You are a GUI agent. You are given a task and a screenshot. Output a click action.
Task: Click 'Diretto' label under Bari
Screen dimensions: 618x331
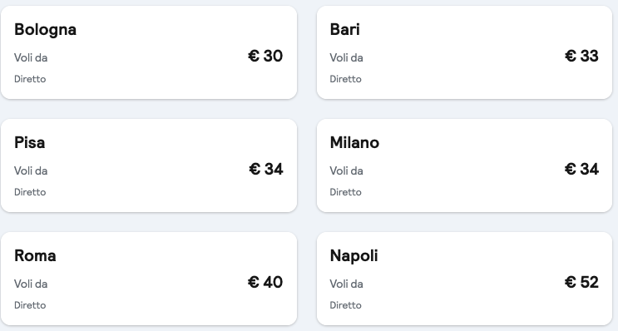point(346,79)
